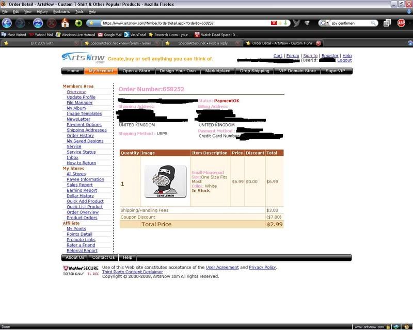Open the Google Mail bookmark
413x330 pixels.
109,35
